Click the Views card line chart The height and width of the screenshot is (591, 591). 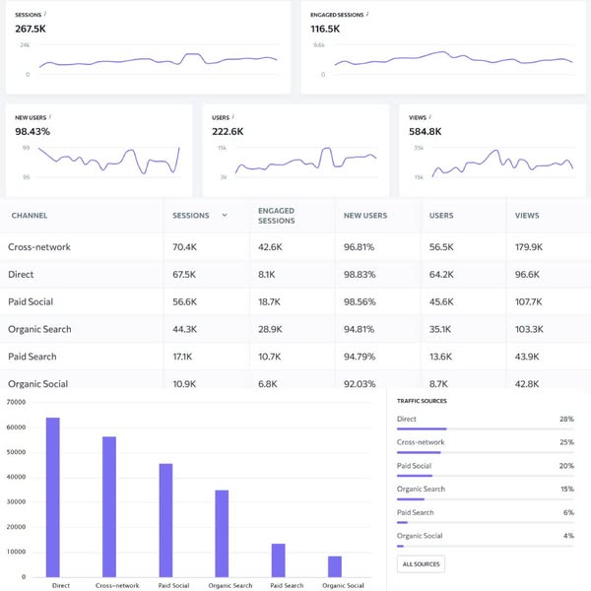click(x=502, y=163)
